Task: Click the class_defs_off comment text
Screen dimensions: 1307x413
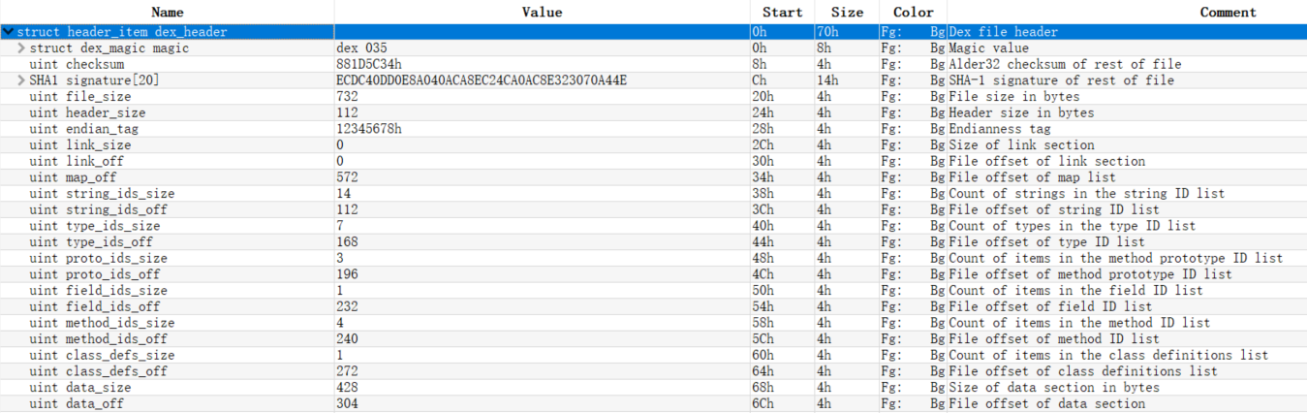Action: point(1082,371)
